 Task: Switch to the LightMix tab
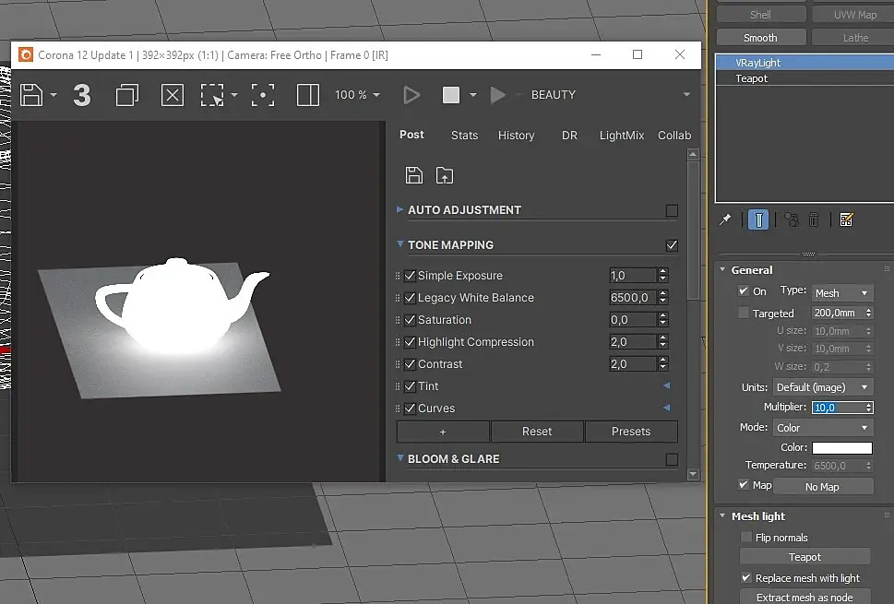point(621,136)
